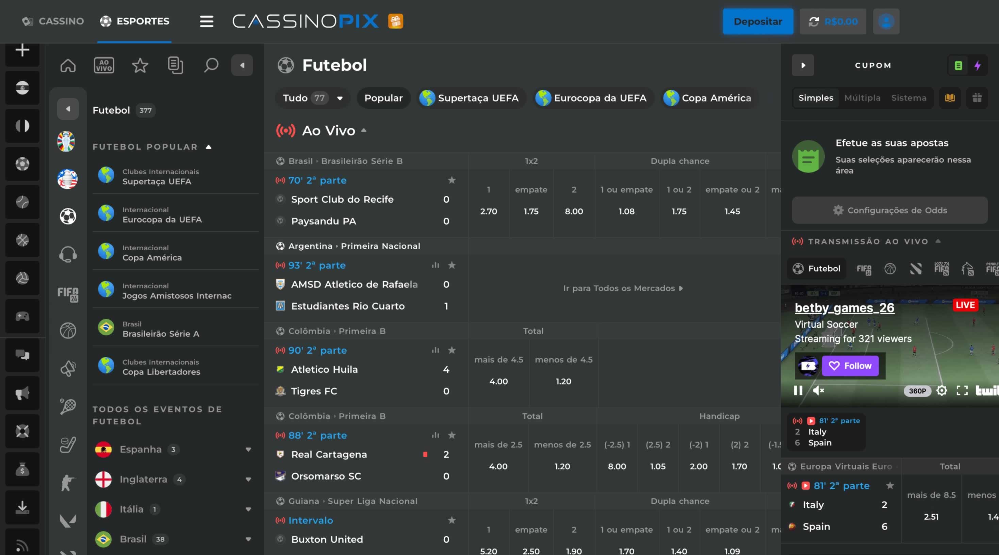The image size is (999, 555).
Task: Open the search magnifier icon
Action: tap(211, 65)
